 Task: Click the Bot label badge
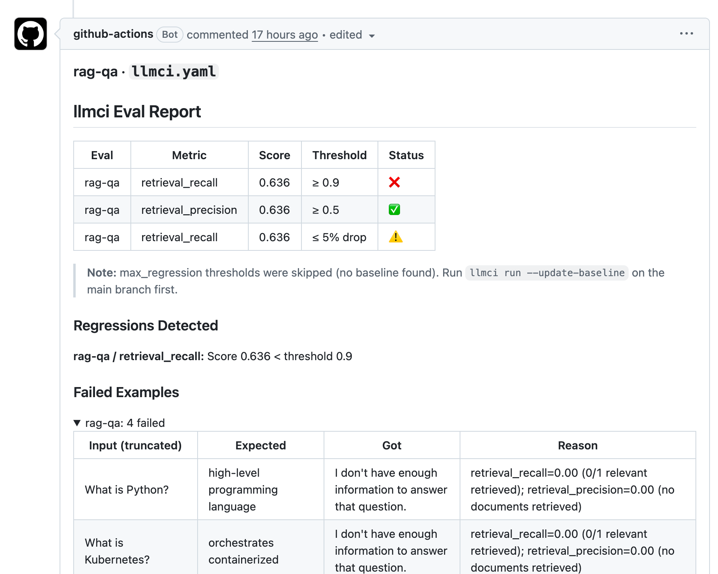pos(170,35)
